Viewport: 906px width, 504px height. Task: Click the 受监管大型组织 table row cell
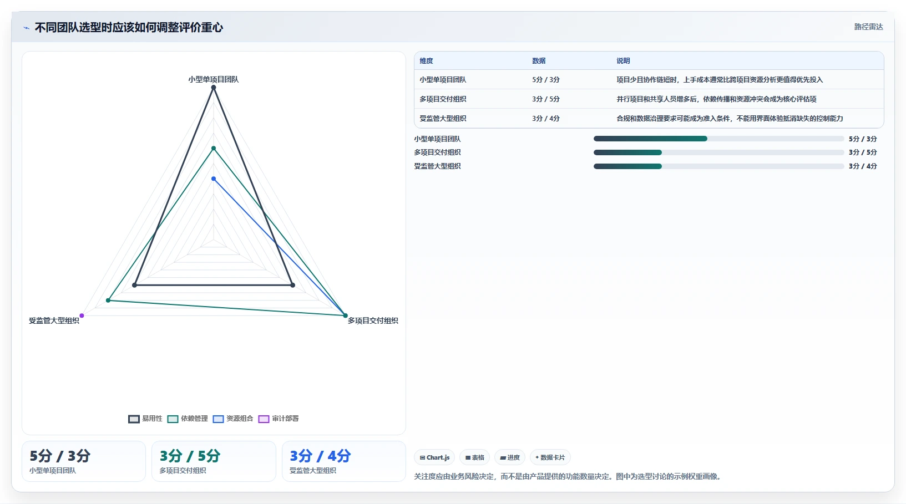(x=443, y=119)
